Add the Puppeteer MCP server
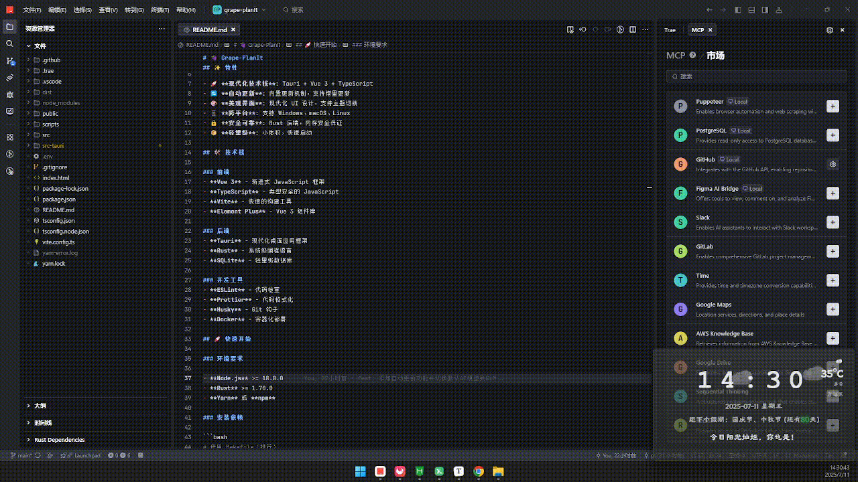Viewport: 858px width, 482px height. (x=833, y=106)
